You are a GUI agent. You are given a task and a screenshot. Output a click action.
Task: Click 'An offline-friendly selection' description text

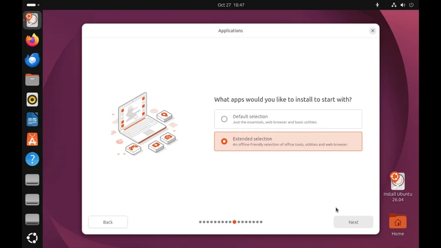coord(290,144)
